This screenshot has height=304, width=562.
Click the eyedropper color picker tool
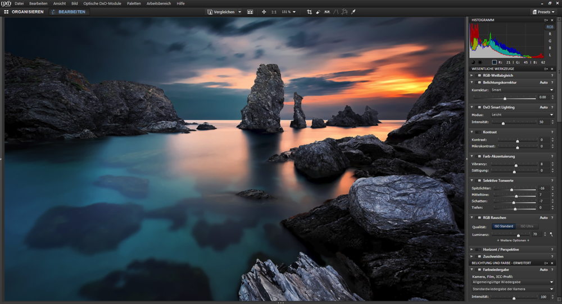353,12
